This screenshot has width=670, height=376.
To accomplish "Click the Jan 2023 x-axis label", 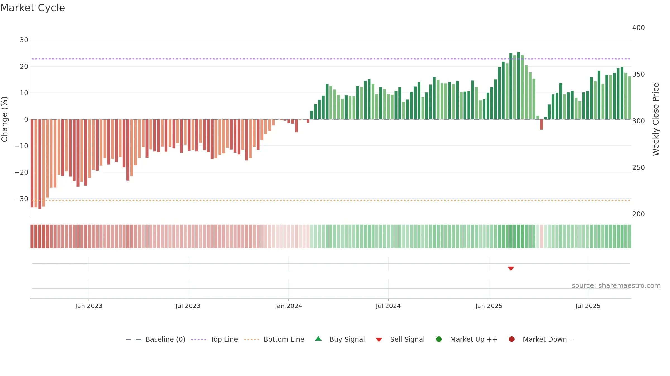I will coord(89,306).
